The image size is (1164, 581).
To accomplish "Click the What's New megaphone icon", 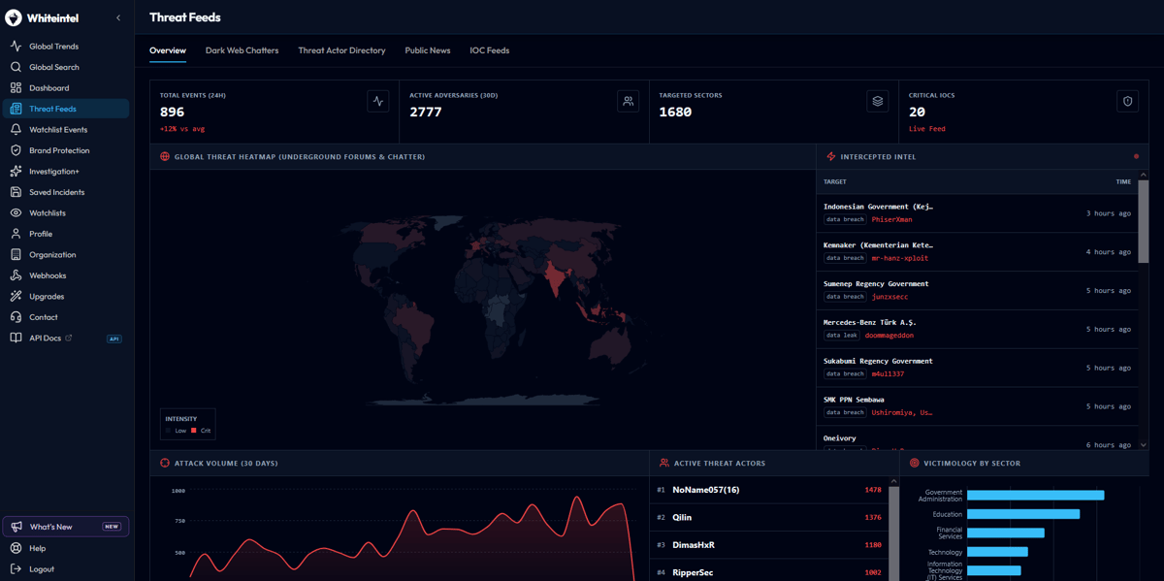I will pyautogui.click(x=16, y=527).
